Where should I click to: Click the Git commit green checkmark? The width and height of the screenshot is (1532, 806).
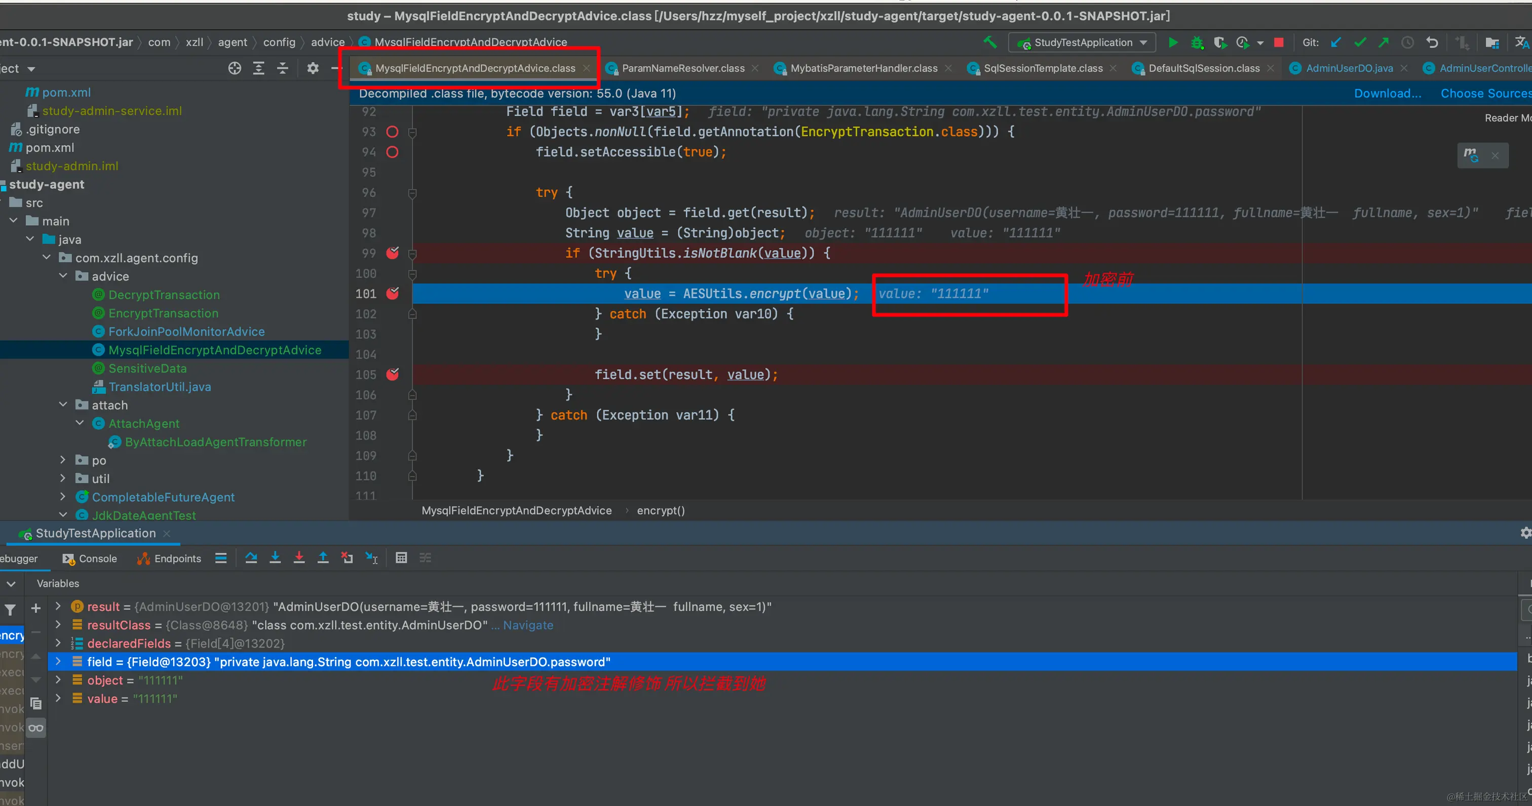pos(1360,42)
